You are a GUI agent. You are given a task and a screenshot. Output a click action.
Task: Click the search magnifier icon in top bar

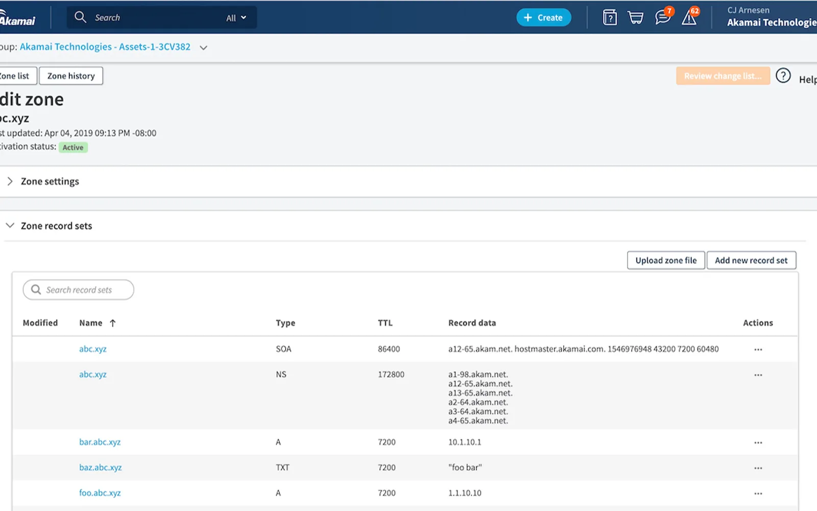(x=80, y=17)
